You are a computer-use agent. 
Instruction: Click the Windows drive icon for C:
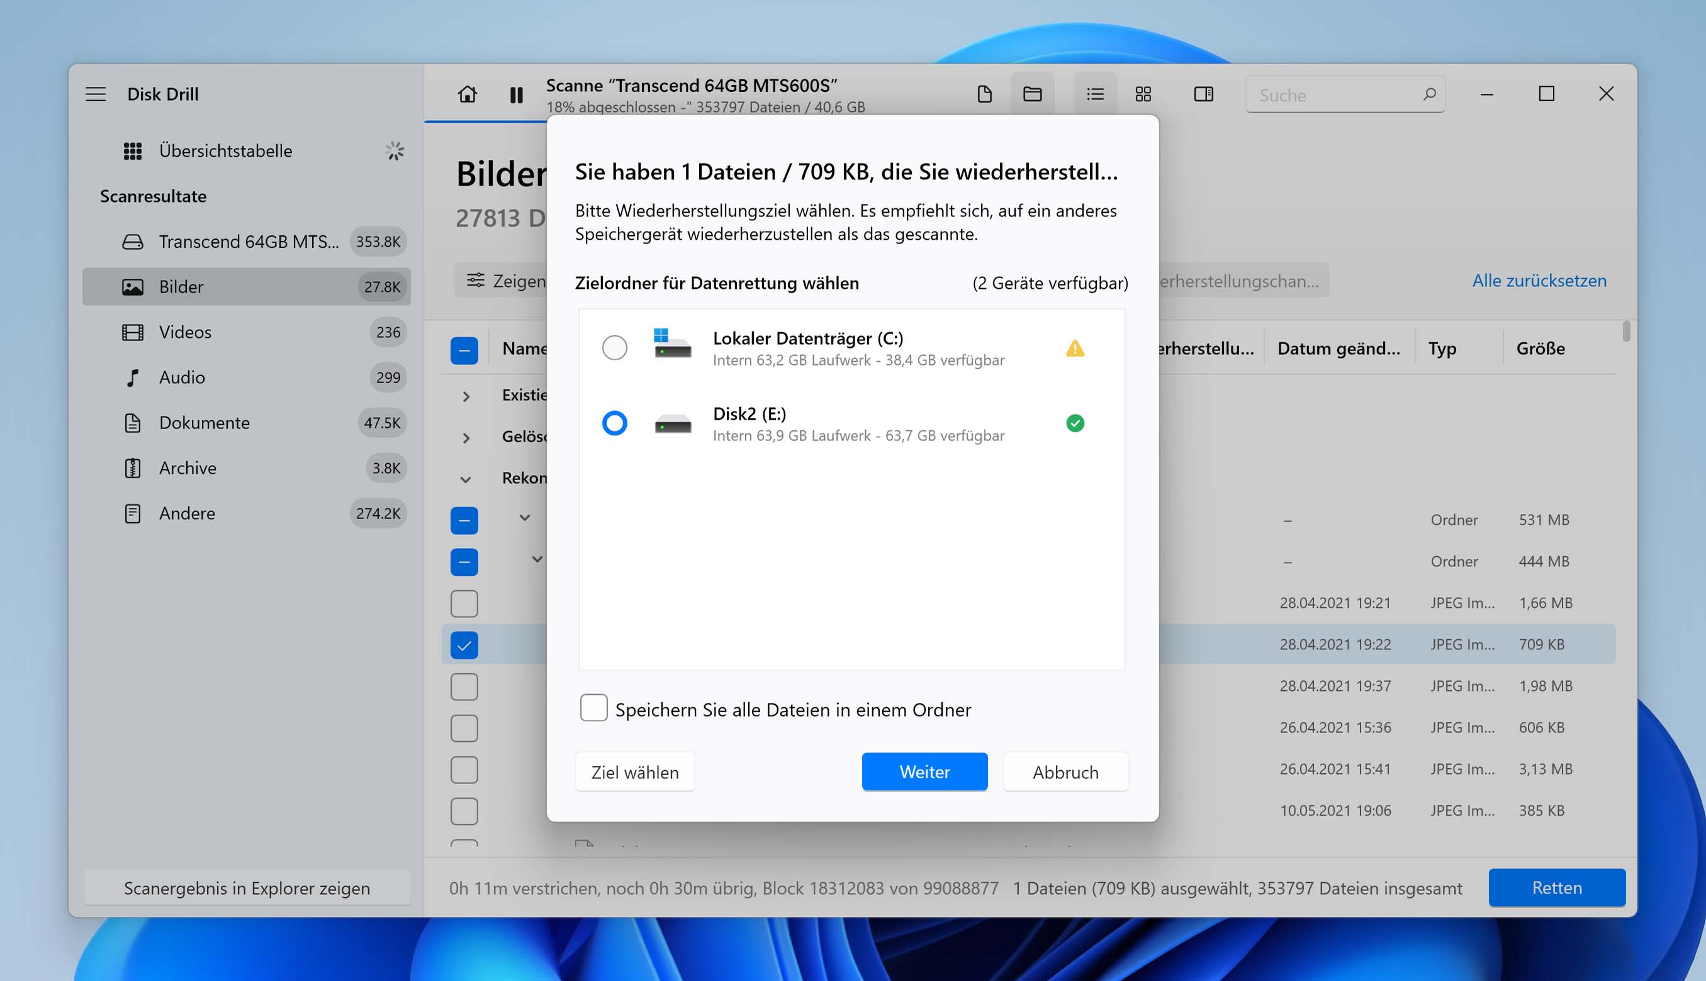(x=671, y=343)
